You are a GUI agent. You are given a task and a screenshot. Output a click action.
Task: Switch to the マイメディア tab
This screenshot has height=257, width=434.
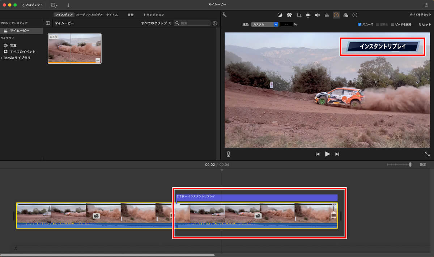[x=64, y=15]
